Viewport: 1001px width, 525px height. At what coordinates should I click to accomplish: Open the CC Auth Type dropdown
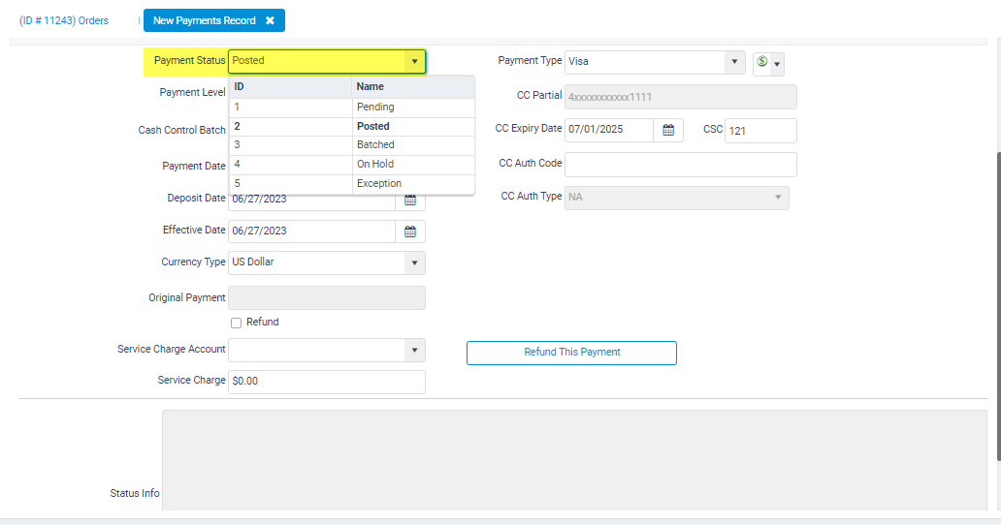(778, 198)
